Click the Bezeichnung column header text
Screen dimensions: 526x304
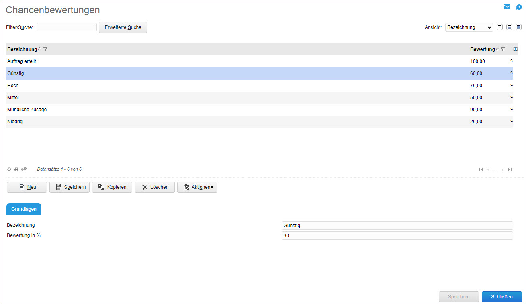(22, 49)
